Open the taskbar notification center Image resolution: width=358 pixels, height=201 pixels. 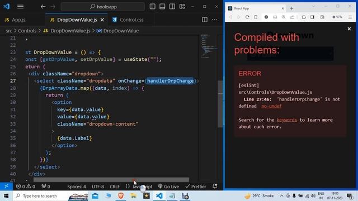pyautogui.click(x=349, y=196)
